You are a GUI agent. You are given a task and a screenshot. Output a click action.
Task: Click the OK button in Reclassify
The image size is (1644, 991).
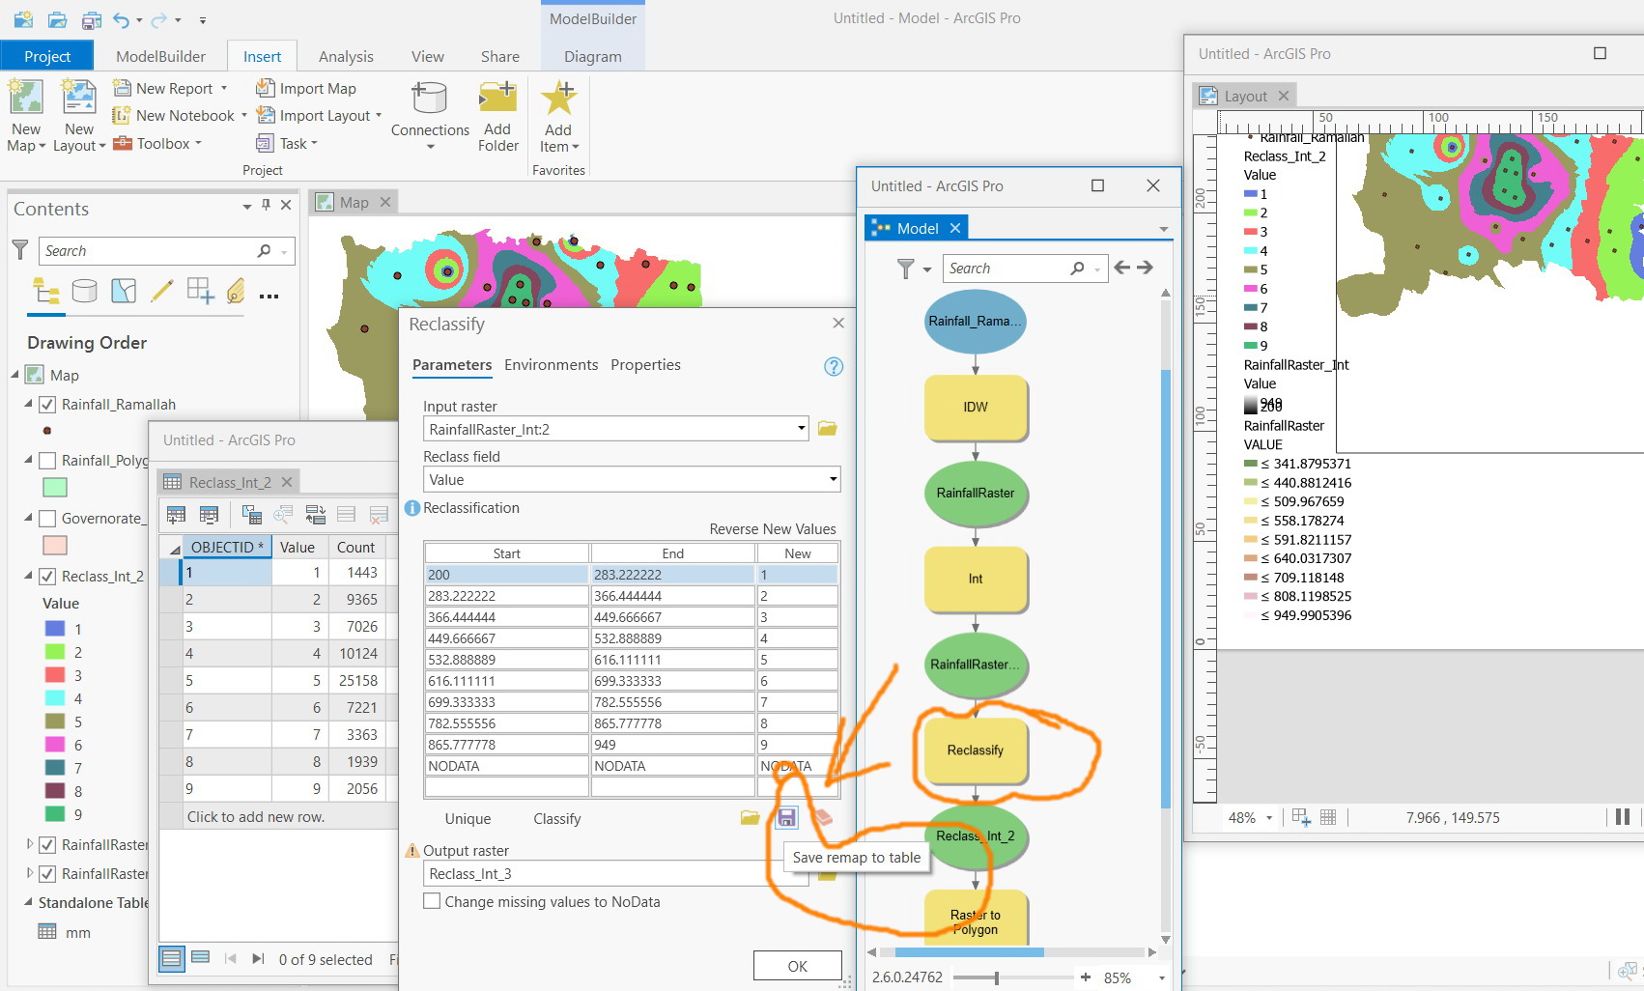(797, 966)
